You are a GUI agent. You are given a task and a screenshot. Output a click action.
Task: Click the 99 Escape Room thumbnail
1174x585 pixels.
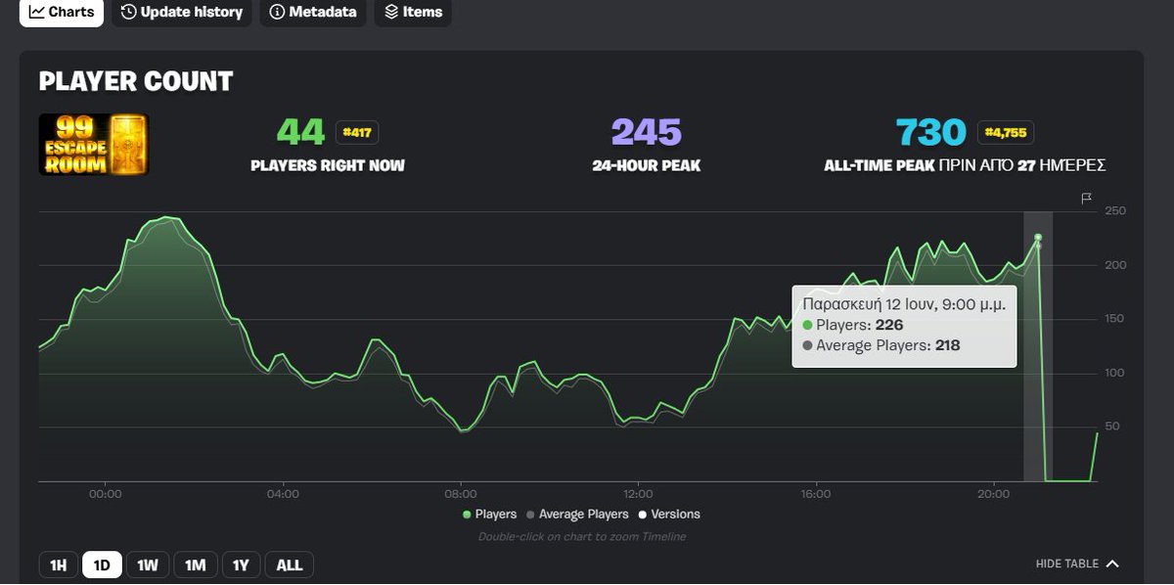[94, 145]
